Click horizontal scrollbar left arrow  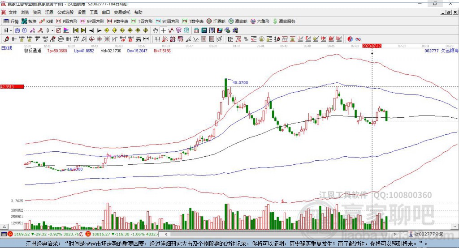166,234
